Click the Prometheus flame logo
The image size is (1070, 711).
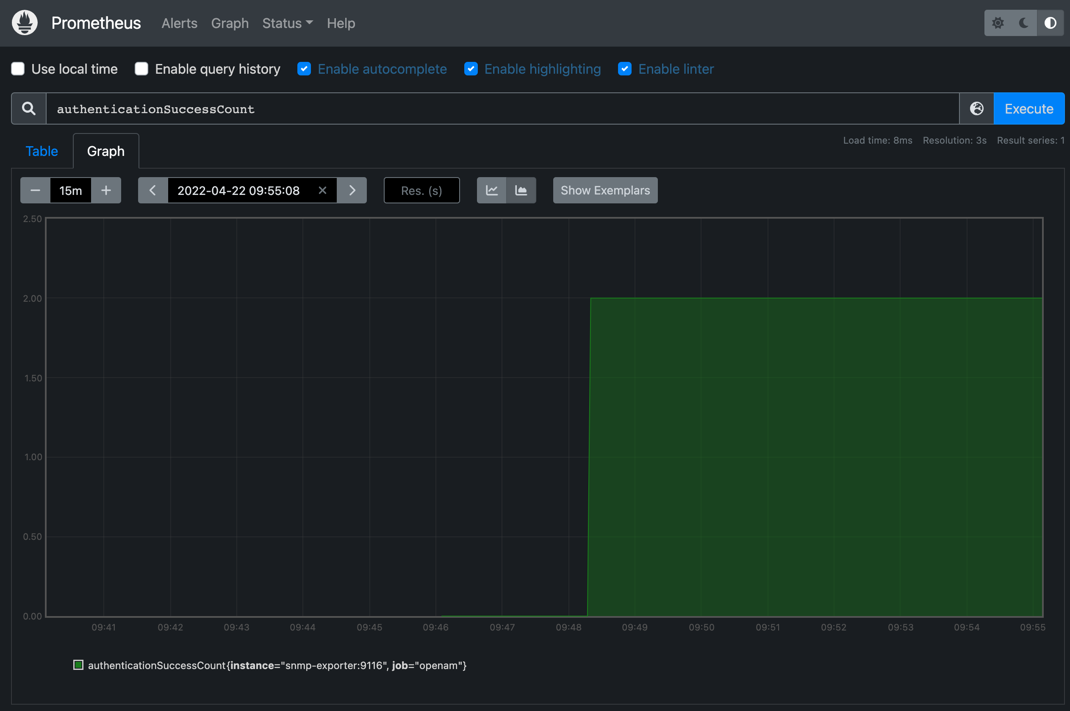[x=25, y=23]
